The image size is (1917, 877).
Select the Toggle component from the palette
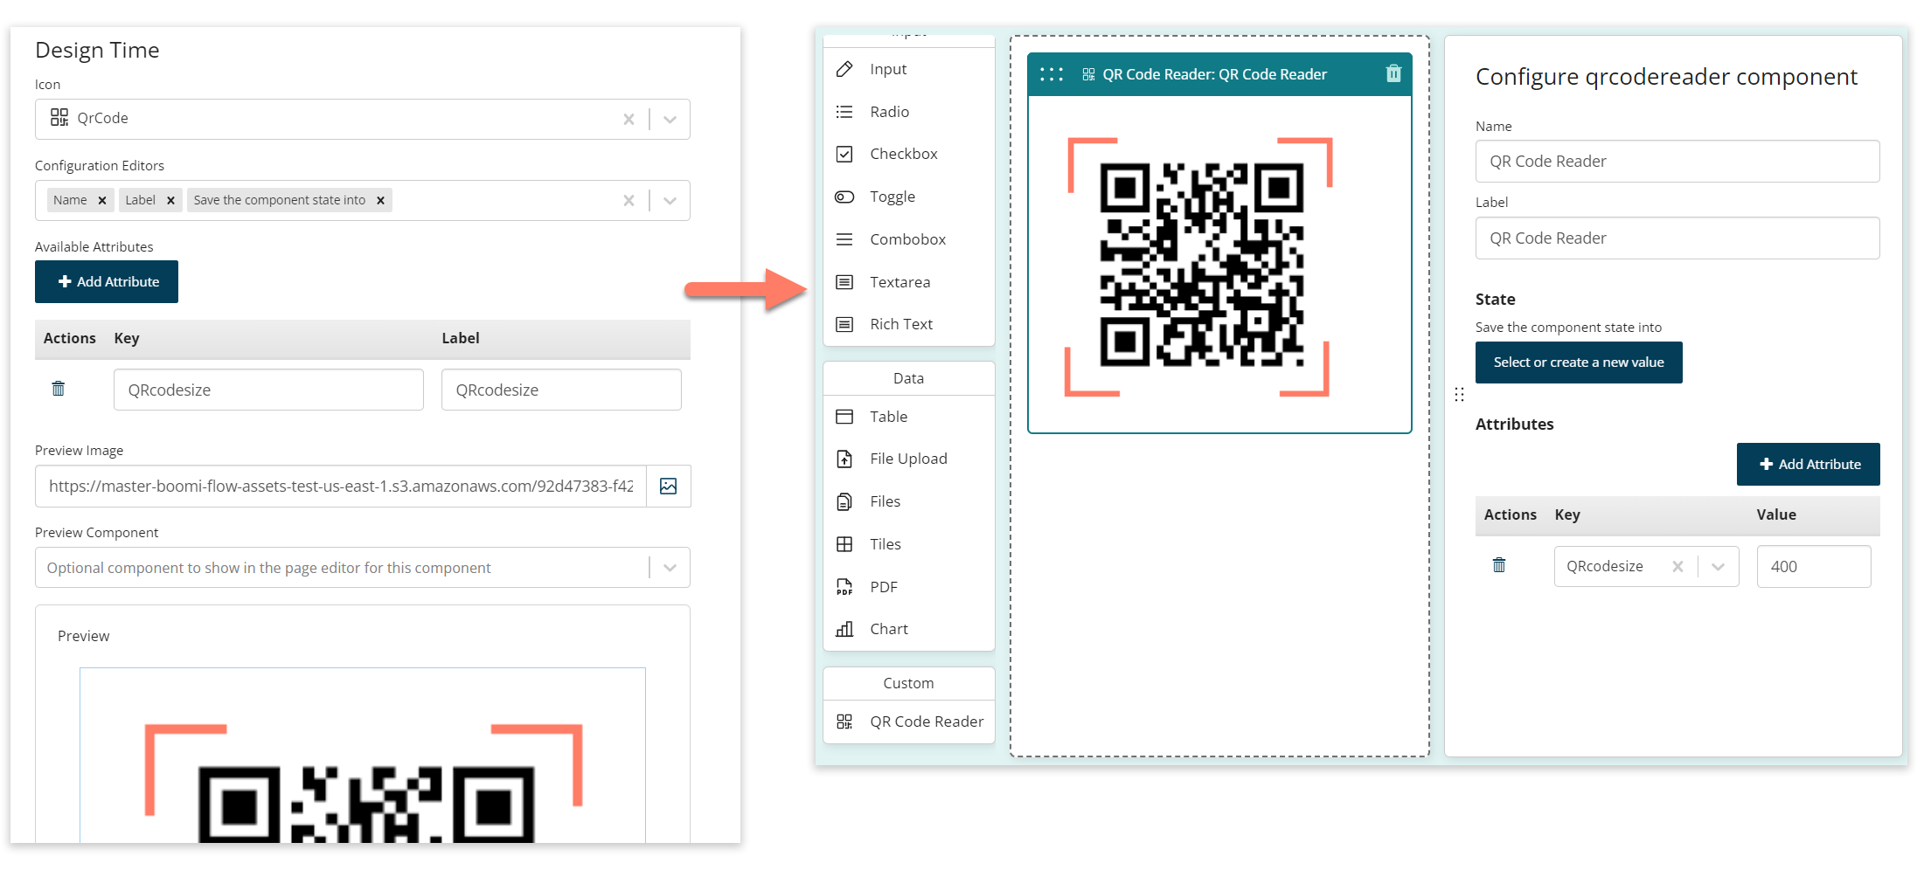(x=892, y=197)
